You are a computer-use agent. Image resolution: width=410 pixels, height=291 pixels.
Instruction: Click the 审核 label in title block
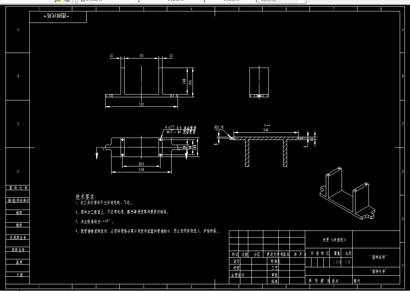[x=274, y=275]
